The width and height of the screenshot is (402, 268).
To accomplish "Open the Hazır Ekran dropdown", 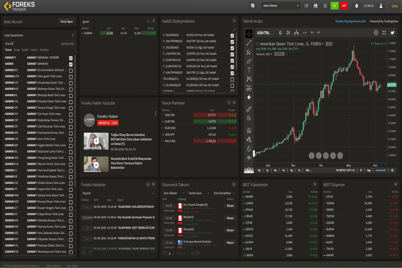I will (281, 6).
